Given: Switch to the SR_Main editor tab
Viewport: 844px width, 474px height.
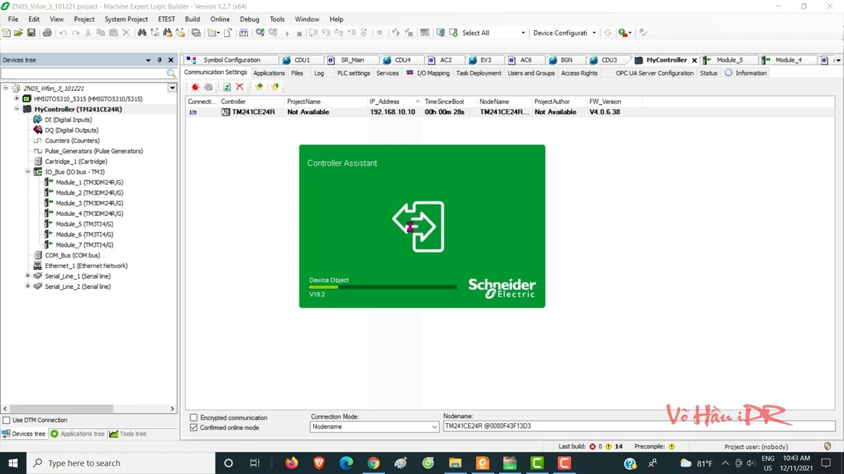Looking at the screenshot, I should (x=352, y=60).
